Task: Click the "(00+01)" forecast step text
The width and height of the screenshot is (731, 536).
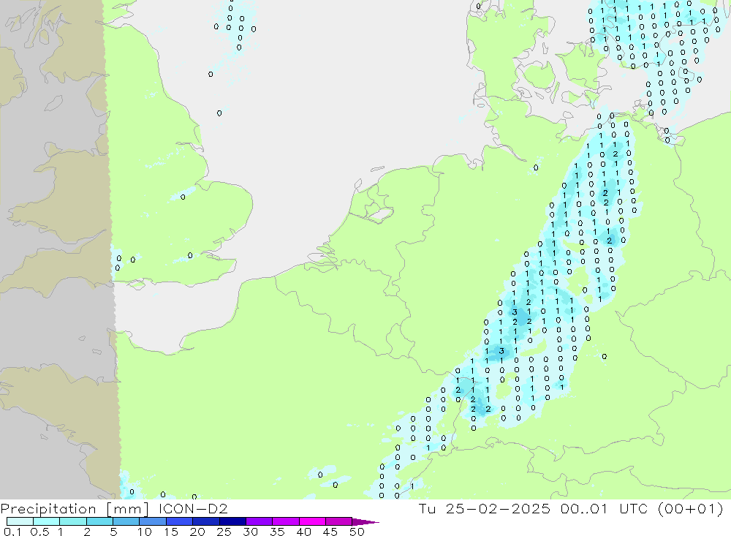Action: 691,508
